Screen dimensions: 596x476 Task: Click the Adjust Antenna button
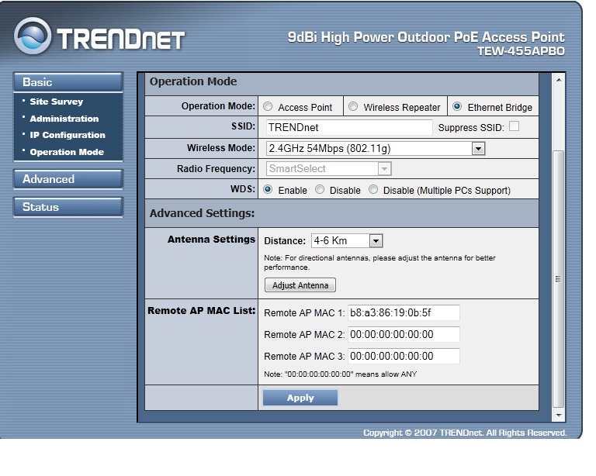[x=300, y=285]
